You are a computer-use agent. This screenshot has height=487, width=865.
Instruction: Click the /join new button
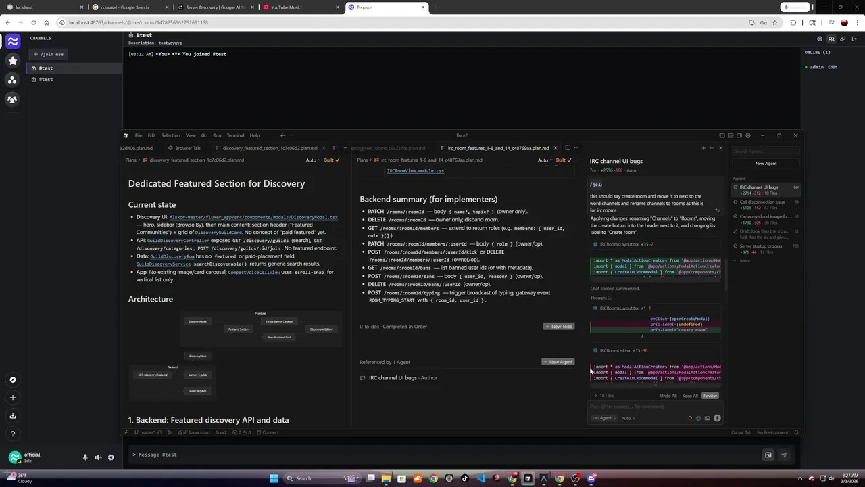point(49,54)
